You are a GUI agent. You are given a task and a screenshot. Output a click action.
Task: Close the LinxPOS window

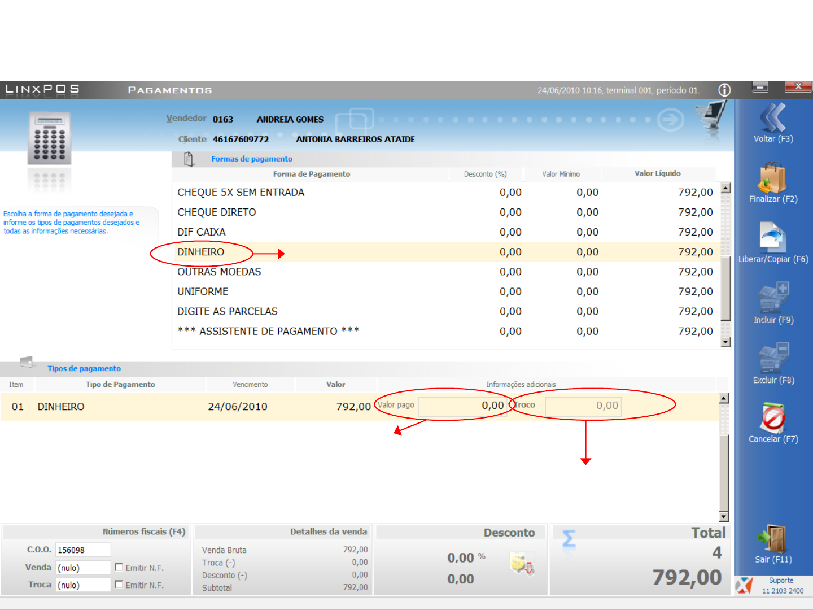[x=798, y=86]
